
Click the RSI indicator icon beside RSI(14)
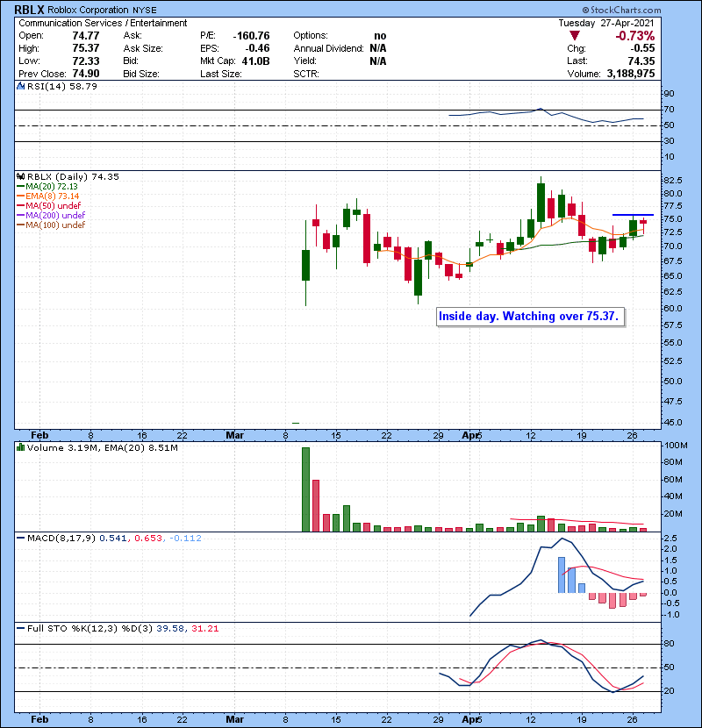tap(20, 86)
